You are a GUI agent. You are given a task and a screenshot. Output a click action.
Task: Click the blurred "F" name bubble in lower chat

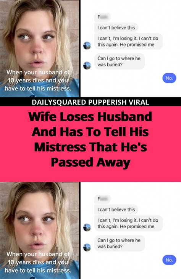tap(102, 199)
